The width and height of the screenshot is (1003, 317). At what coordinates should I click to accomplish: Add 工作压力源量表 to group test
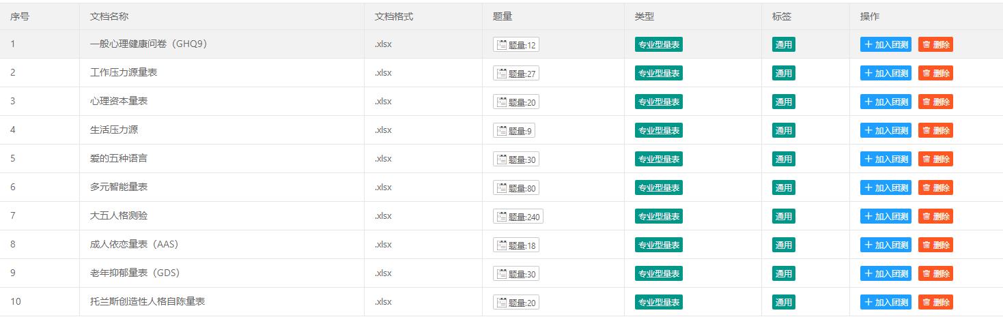pos(886,74)
